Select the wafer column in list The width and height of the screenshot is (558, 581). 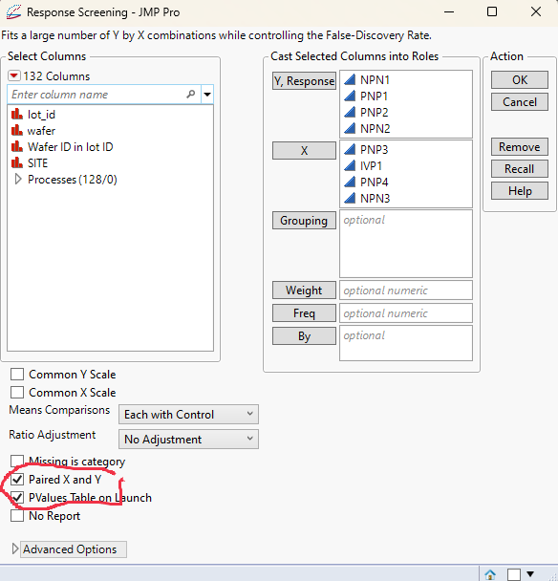pyautogui.click(x=41, y=130)
